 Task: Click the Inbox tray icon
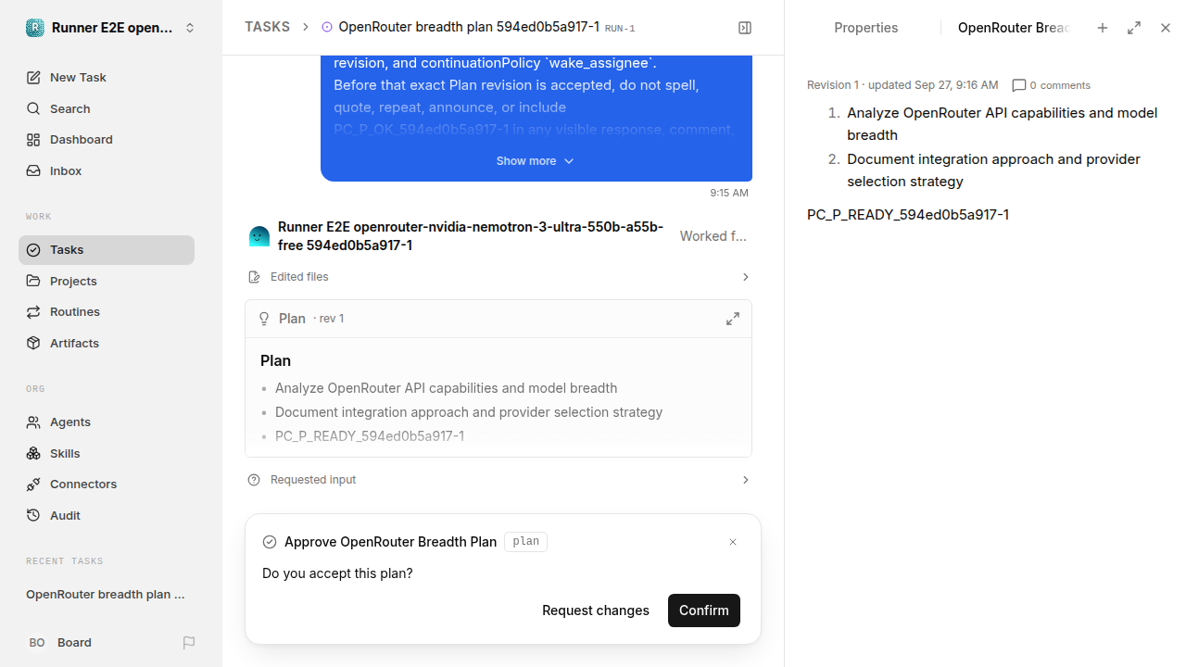(33, 170)
